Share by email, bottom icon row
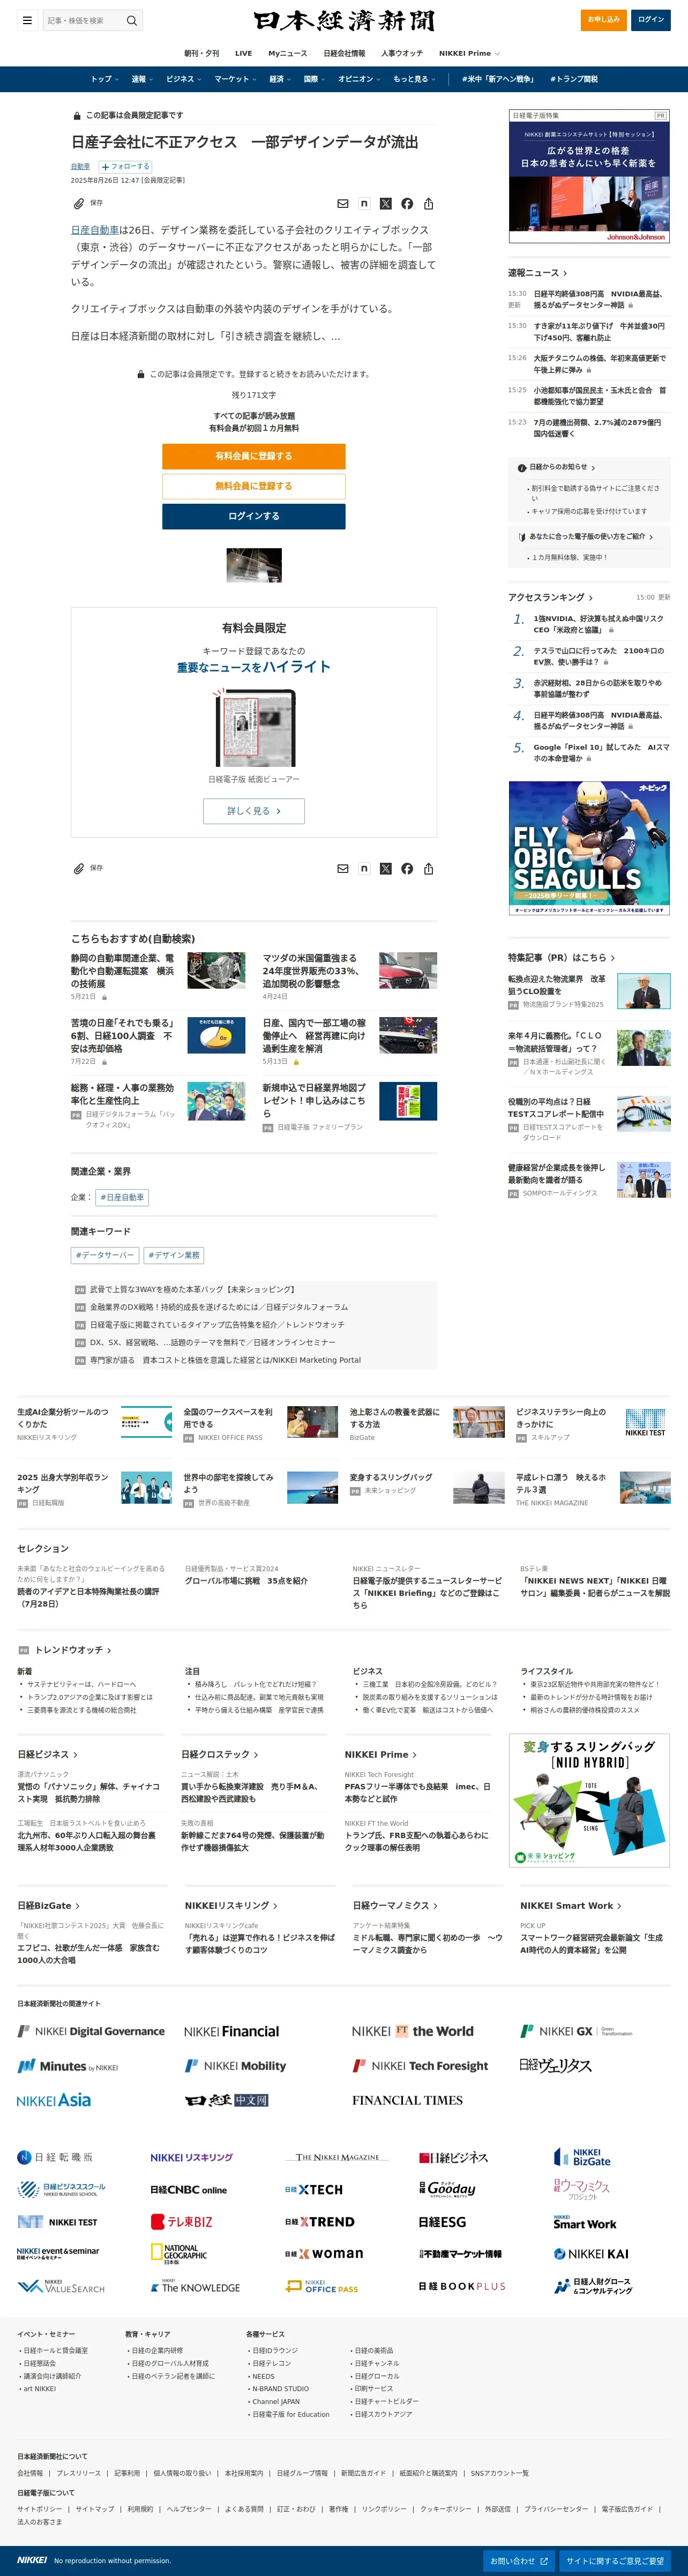 pyautogui.click(x=343, y=869)
